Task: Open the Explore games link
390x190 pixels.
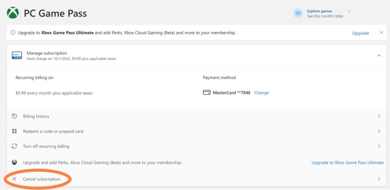Action: [x=320, y=11]
